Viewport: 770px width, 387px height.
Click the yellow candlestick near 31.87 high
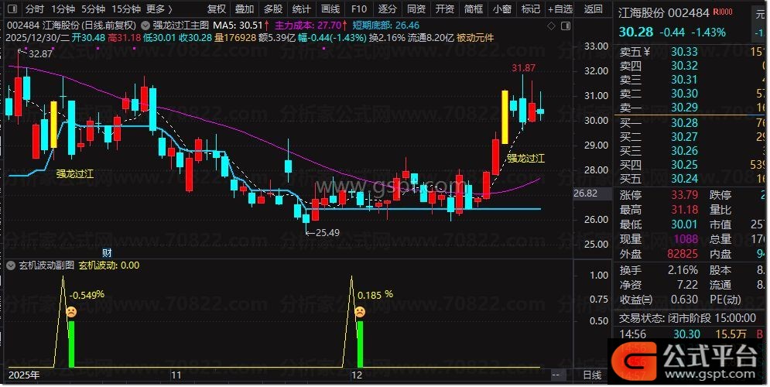tap(505, 117)
